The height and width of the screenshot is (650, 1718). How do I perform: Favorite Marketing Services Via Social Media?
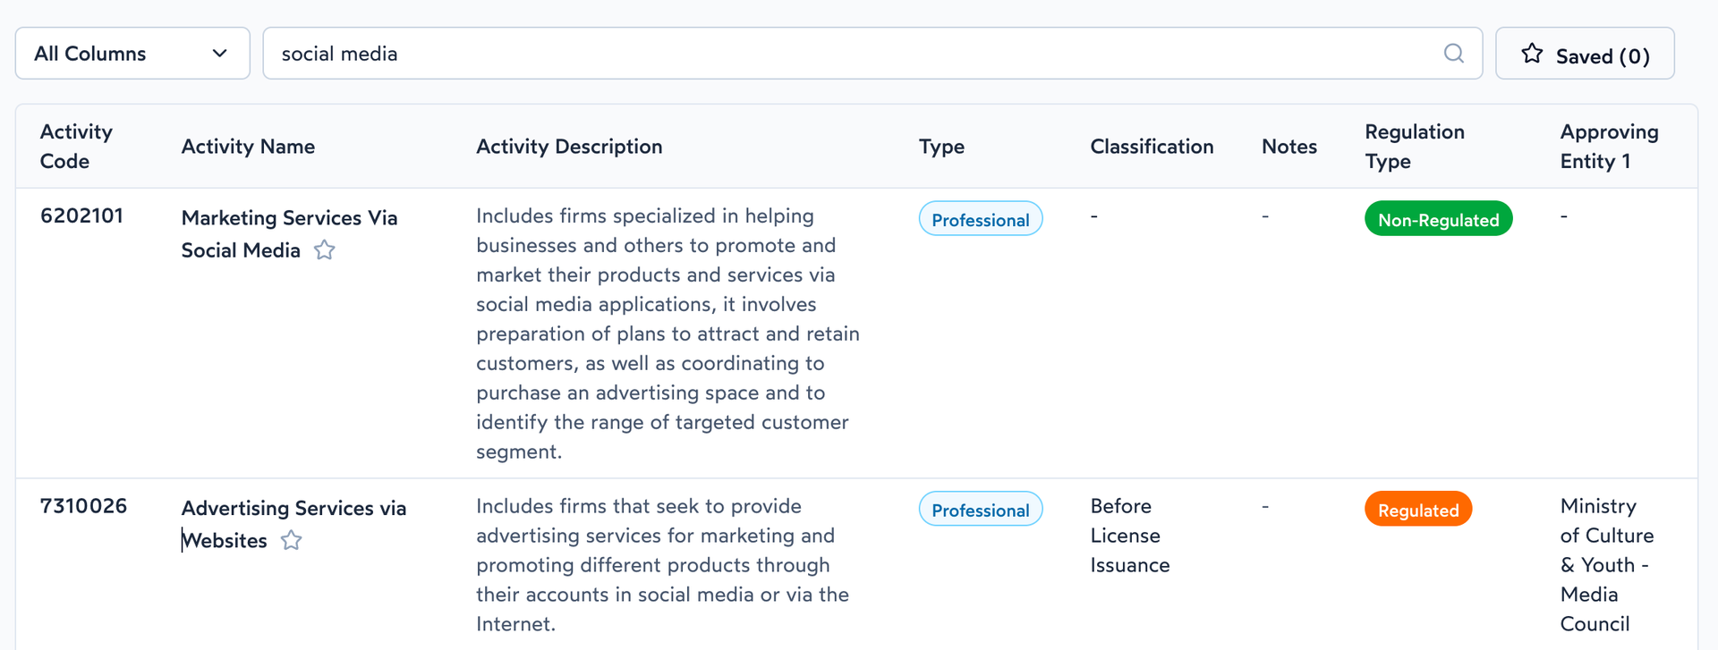(x=324, y=250)
